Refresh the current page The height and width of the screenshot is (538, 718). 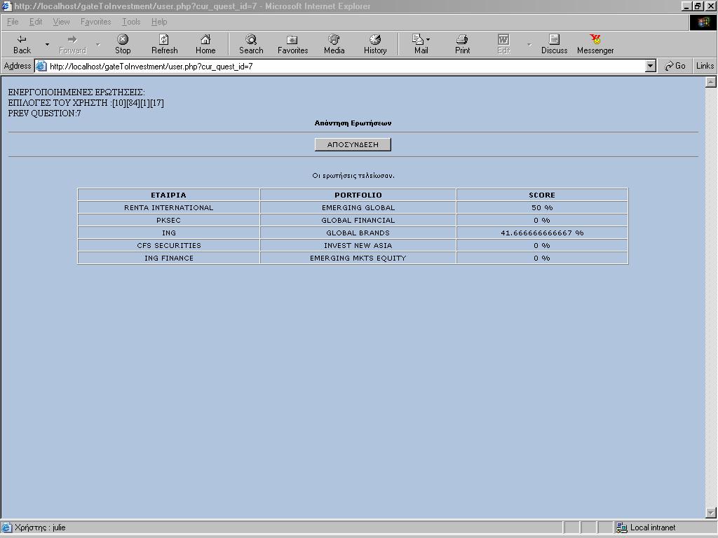tap(164, 44)
